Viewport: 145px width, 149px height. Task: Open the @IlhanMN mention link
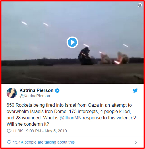tap(71, 118)
